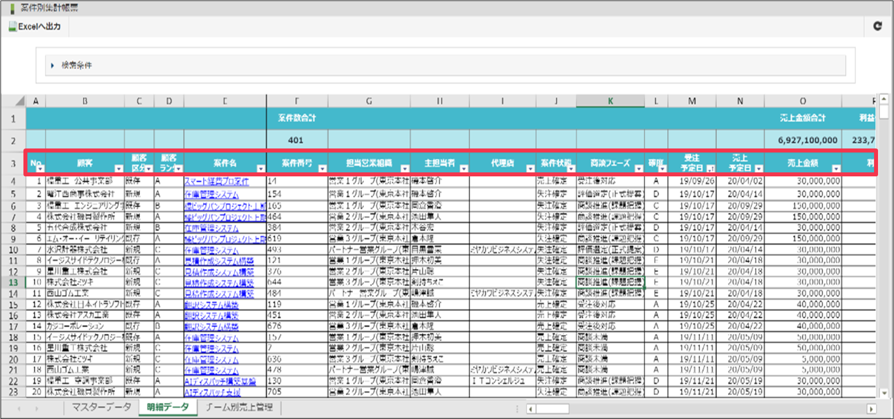Open the 受注予定日 sort filter dropdown
The height and width of the screenshot is (419, 894).
[711, 168]
